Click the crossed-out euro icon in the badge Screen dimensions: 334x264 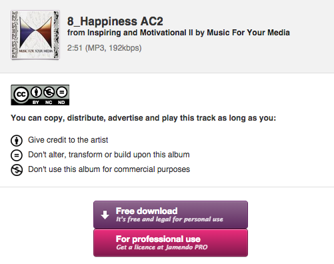[x=49, y=92]
